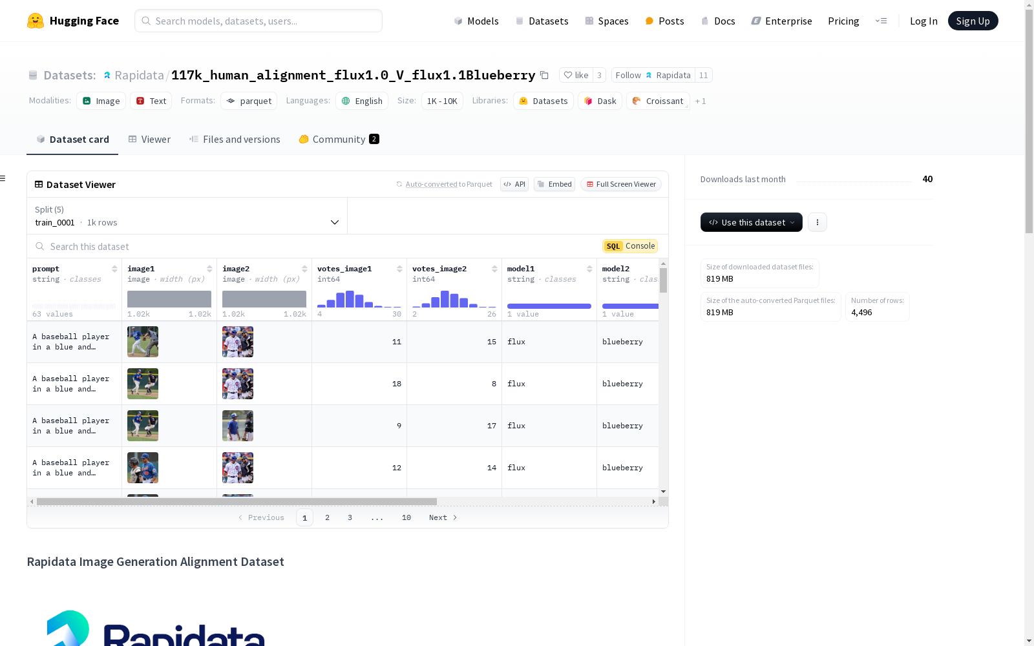
Task: Open the Full Screen Viewer
Action: pyautogui.click(x=621, y=184)
